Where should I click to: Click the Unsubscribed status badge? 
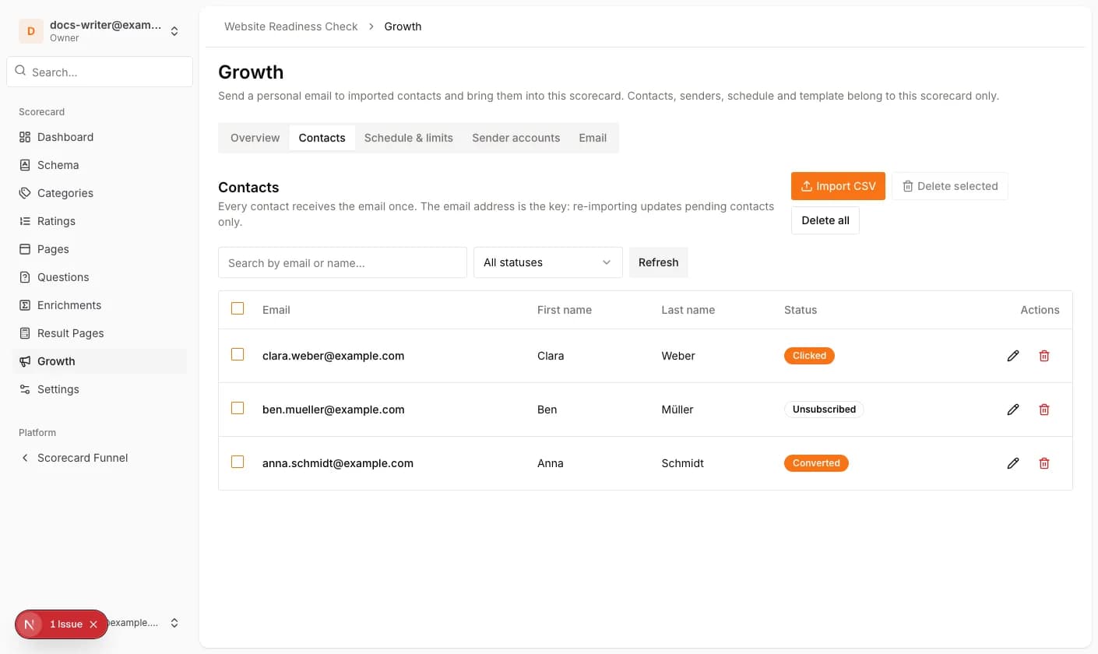click(x=824, y=410)
